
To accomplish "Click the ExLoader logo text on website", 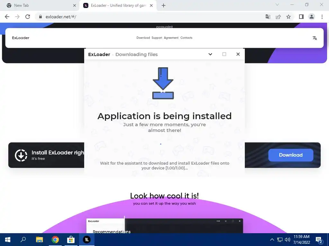I will click(x=21, y=38).
